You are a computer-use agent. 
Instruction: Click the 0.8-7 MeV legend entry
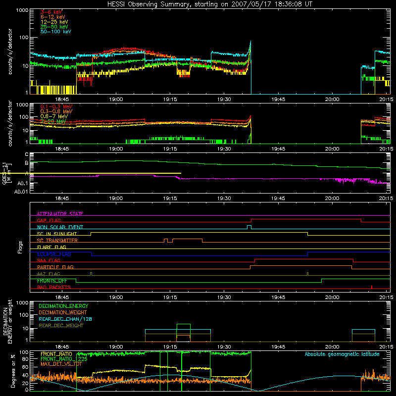pos(54,116)
